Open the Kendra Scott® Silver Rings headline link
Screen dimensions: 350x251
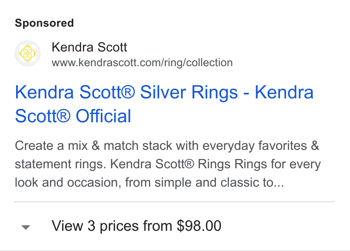point(164,104)
